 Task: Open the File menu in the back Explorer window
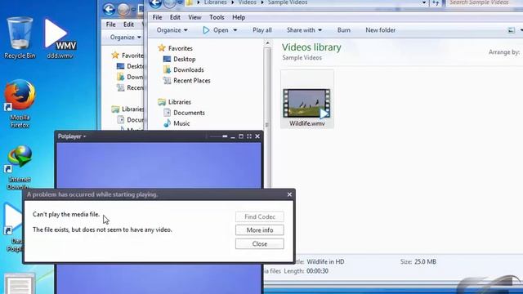tap(111, 24)
